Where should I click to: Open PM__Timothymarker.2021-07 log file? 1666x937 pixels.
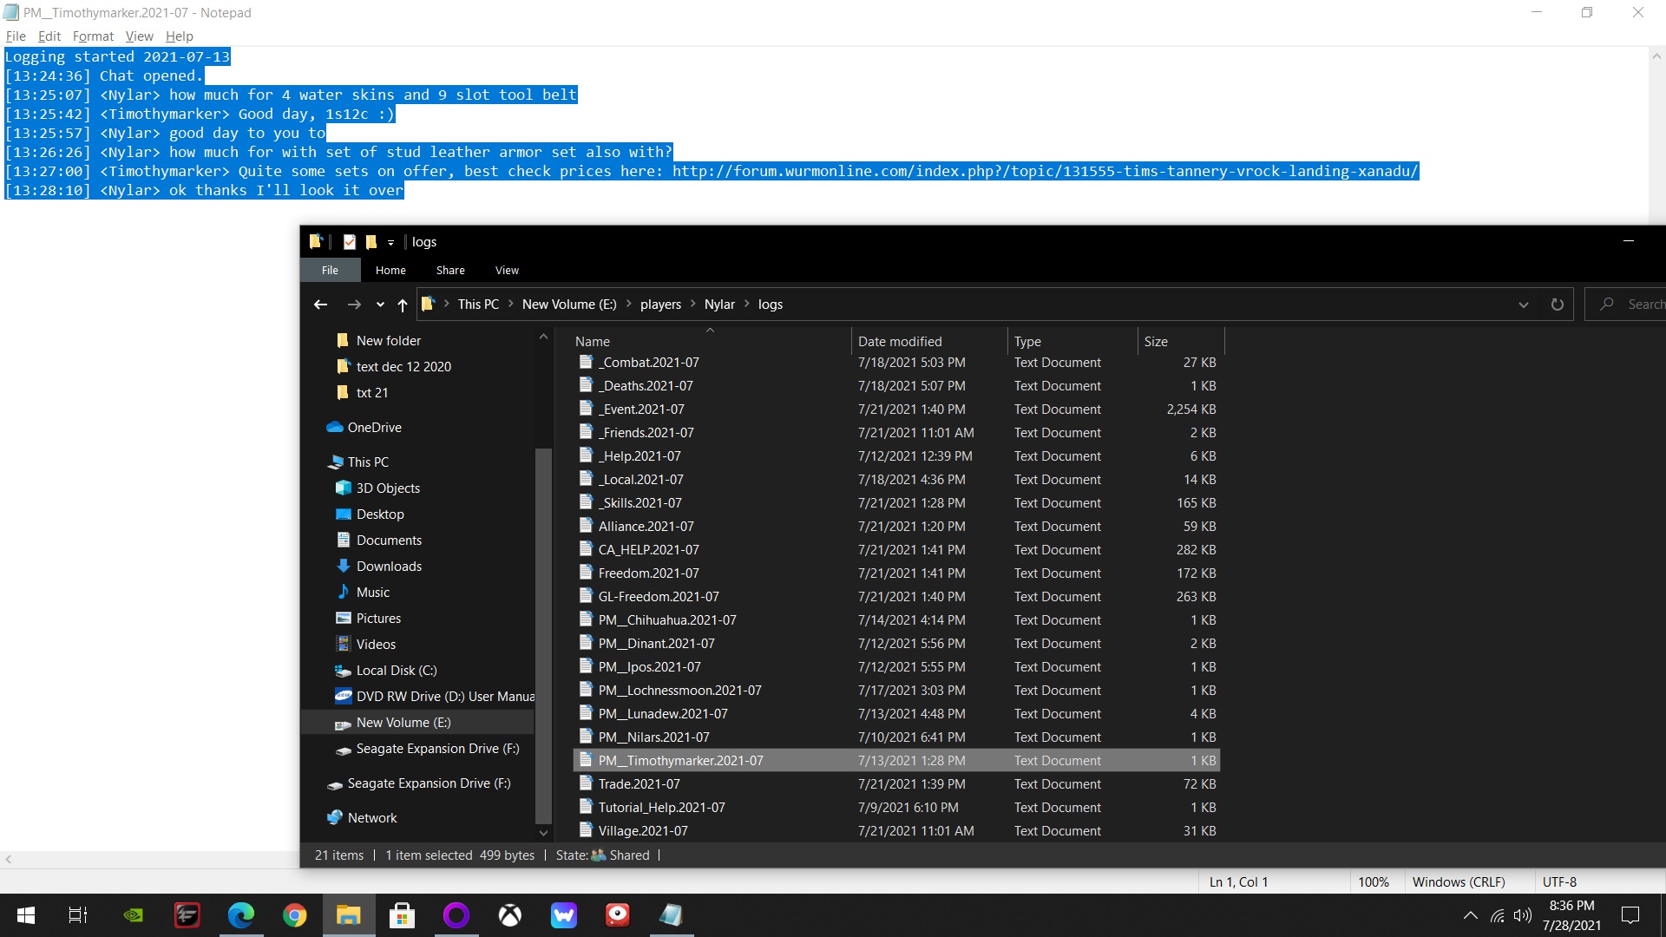tap(681, 760)
